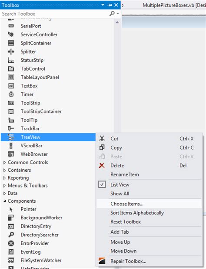Switch to the MultiplePictureBoxes.vb design tab
Viewport: 206px width, 269px height.
pyautogui.click(x=174, y=5)
